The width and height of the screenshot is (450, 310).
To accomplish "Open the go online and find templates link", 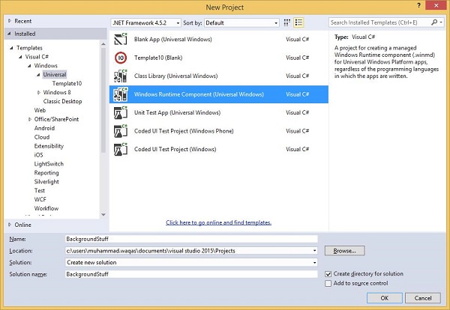I will pyautogui.click(x=219, y=222).
